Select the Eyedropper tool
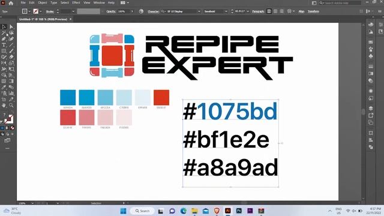The height and width of the screenshot is (216, 384). [4, 87]
